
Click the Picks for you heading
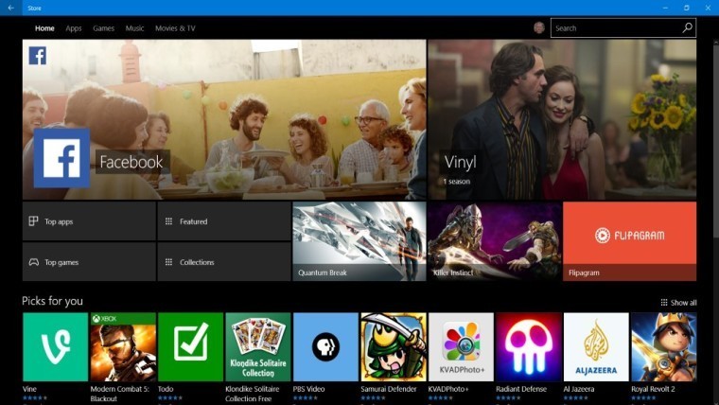pos(52,301)
